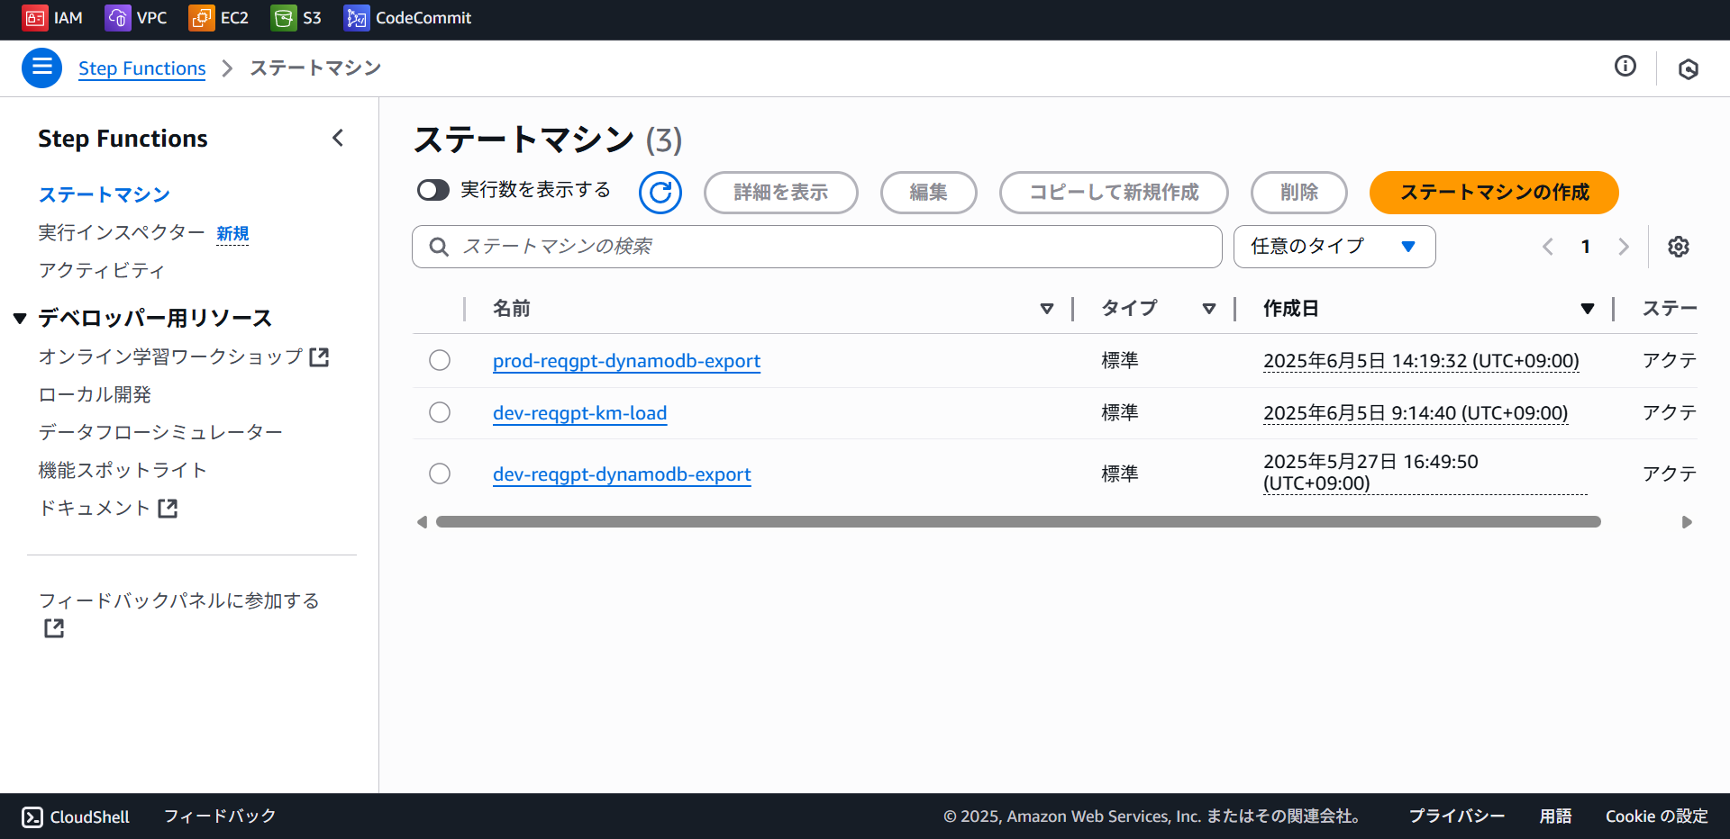
Task: Open table preferences gear icon
Action: pyautogui.click(x=1678, y=247)
